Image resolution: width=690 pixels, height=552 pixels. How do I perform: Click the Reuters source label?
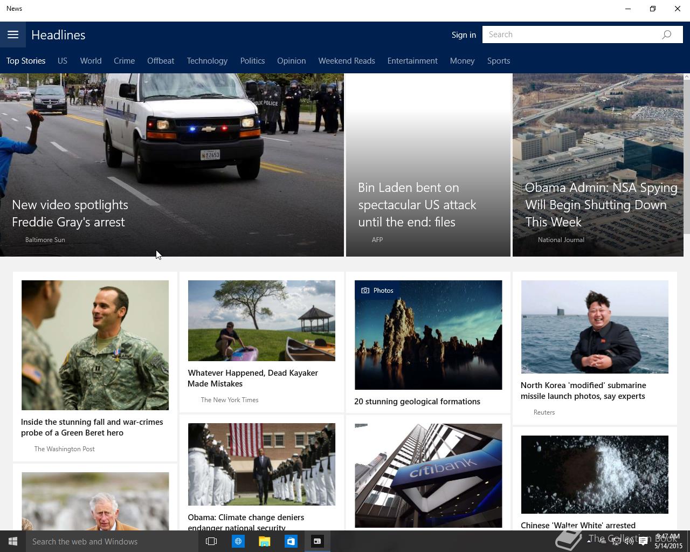pyautogui.click(x=544, y=412)
